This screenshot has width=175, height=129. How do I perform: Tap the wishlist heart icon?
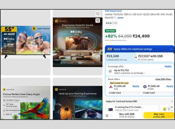click(98, 14)
